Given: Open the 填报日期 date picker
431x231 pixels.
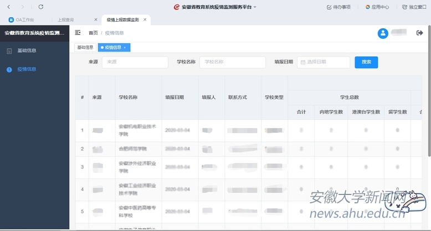Looking at the screenshot, I should (324, 62).
